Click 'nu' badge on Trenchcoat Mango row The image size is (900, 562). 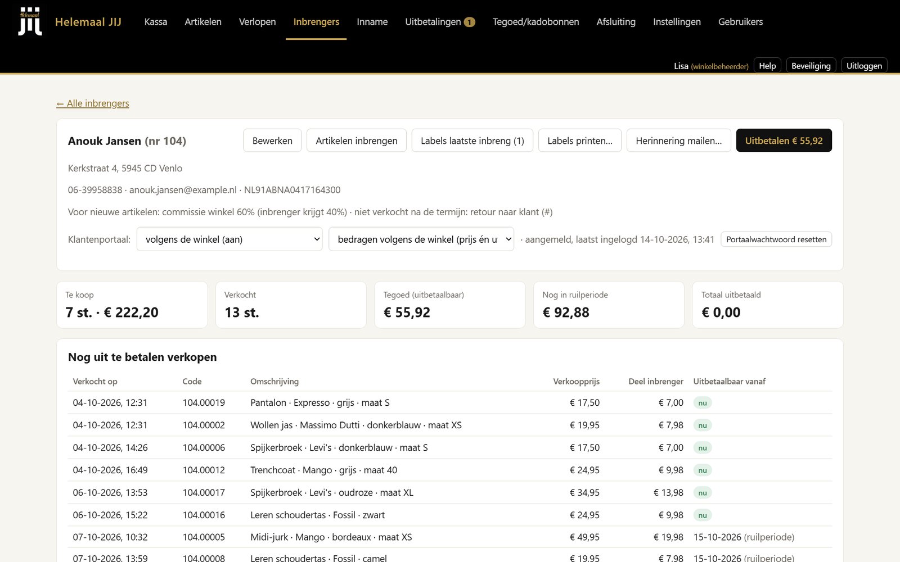(703, 470)
